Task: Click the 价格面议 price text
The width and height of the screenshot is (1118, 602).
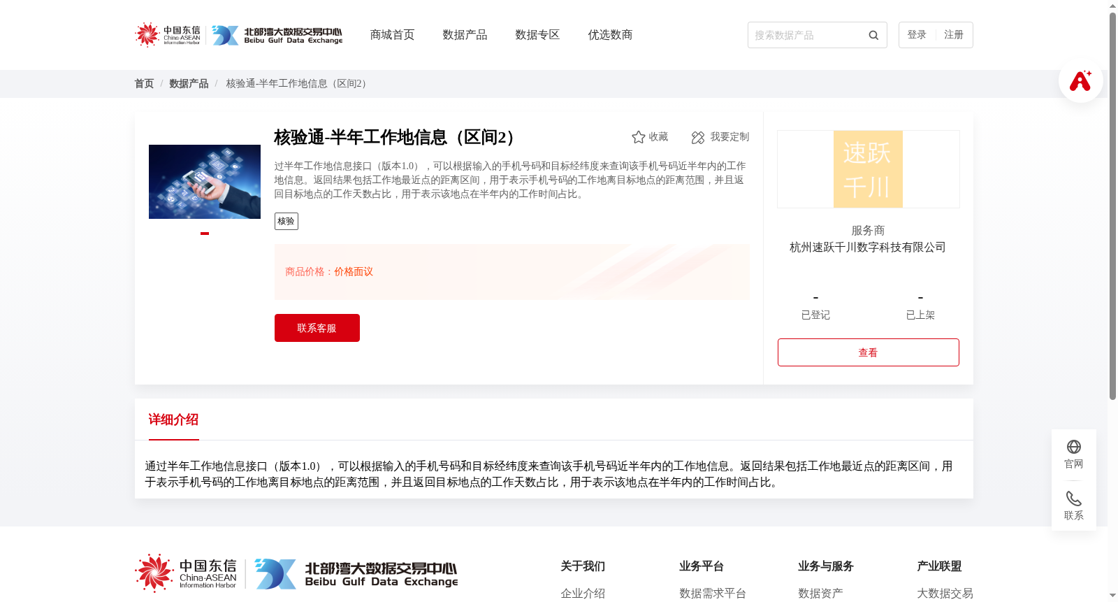Action: [x=354, y=272]
